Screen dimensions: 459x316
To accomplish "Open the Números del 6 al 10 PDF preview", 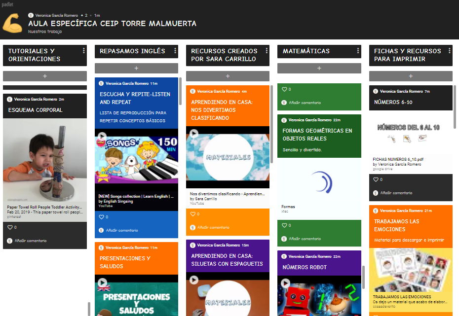I will 411,133.
